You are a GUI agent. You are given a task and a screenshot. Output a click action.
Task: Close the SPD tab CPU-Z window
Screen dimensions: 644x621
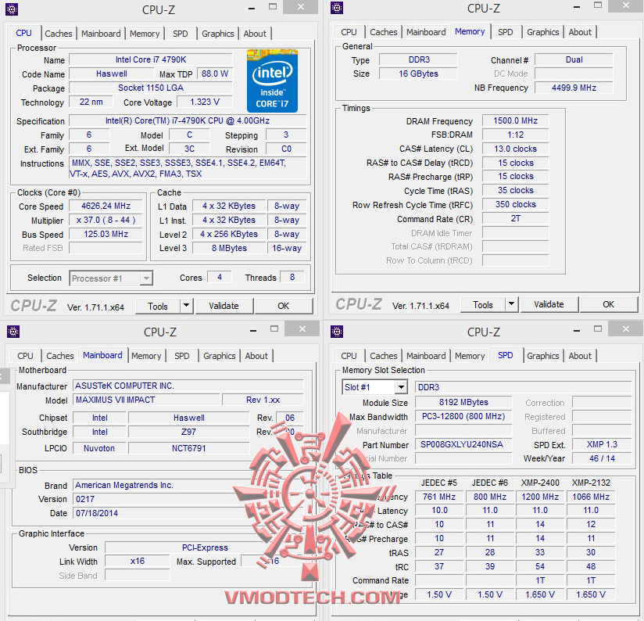coord(626,328)
